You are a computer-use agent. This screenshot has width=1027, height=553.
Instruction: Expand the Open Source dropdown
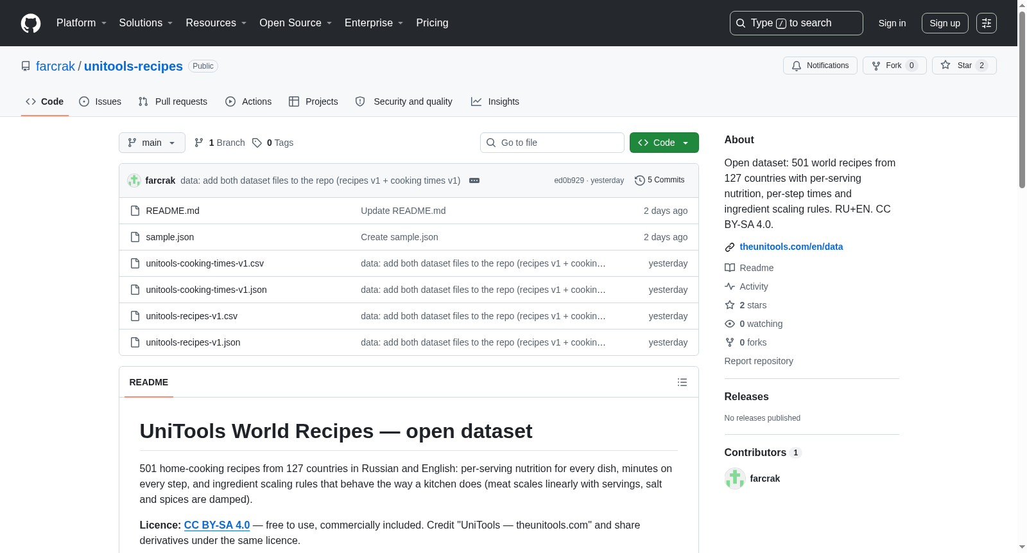point(296,23)
